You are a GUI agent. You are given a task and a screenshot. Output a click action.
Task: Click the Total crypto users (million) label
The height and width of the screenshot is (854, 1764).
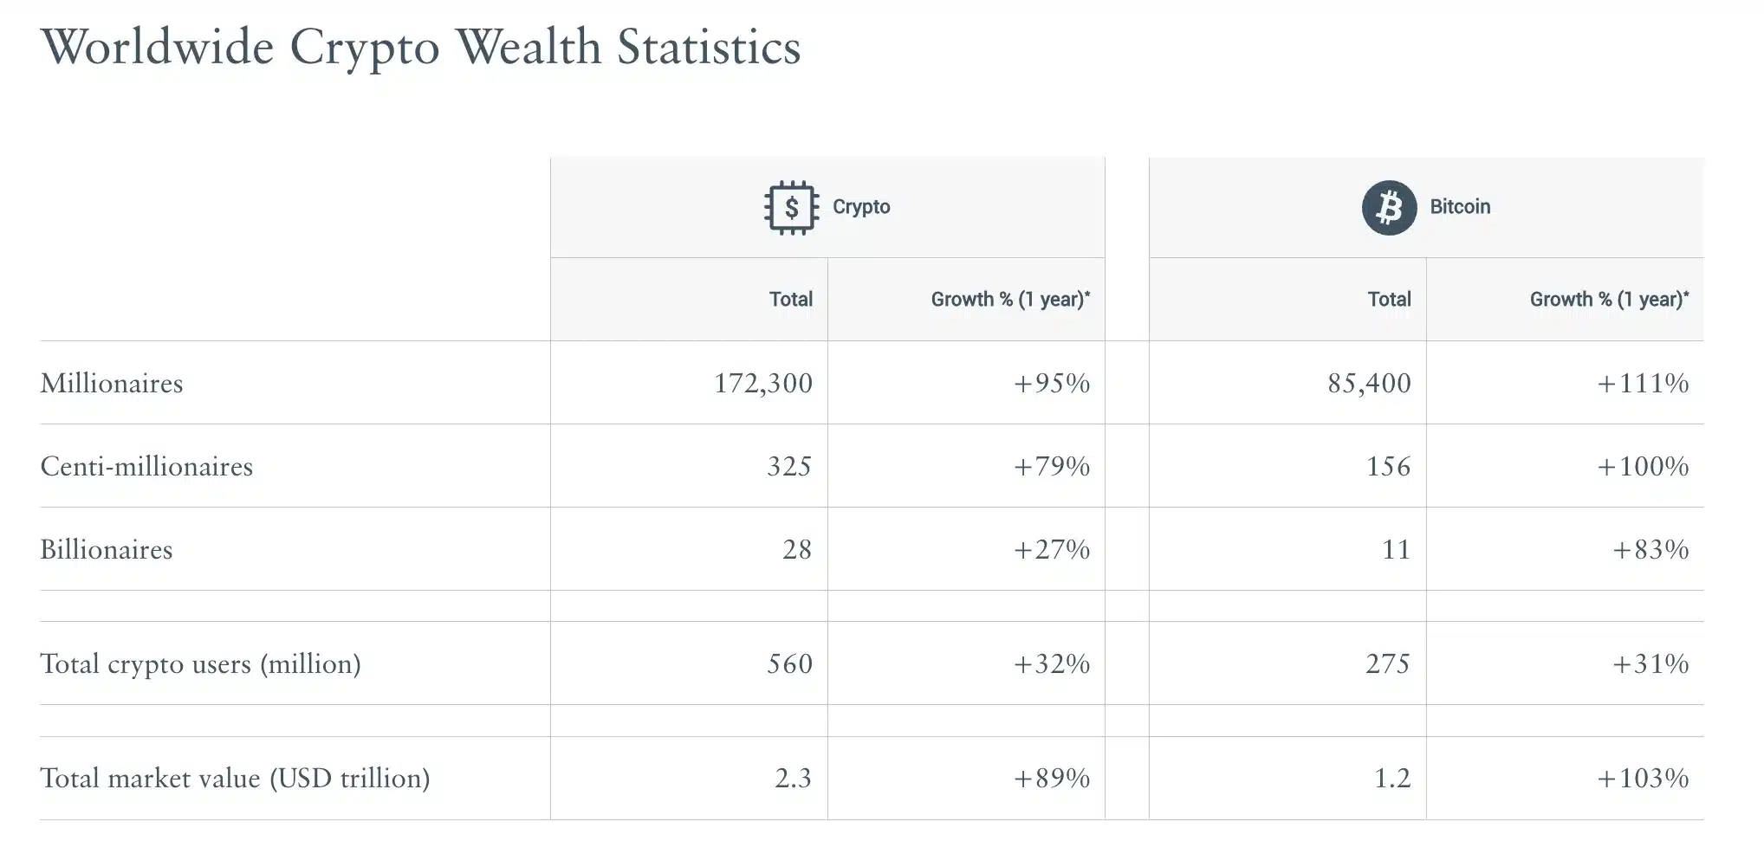pos(200,664)
